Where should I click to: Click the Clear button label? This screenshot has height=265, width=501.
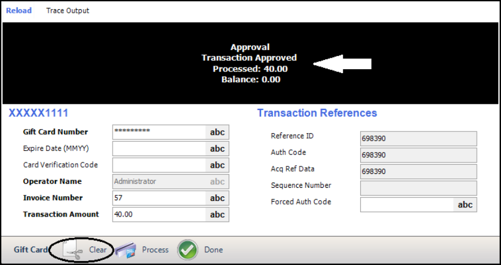[98, 249]
